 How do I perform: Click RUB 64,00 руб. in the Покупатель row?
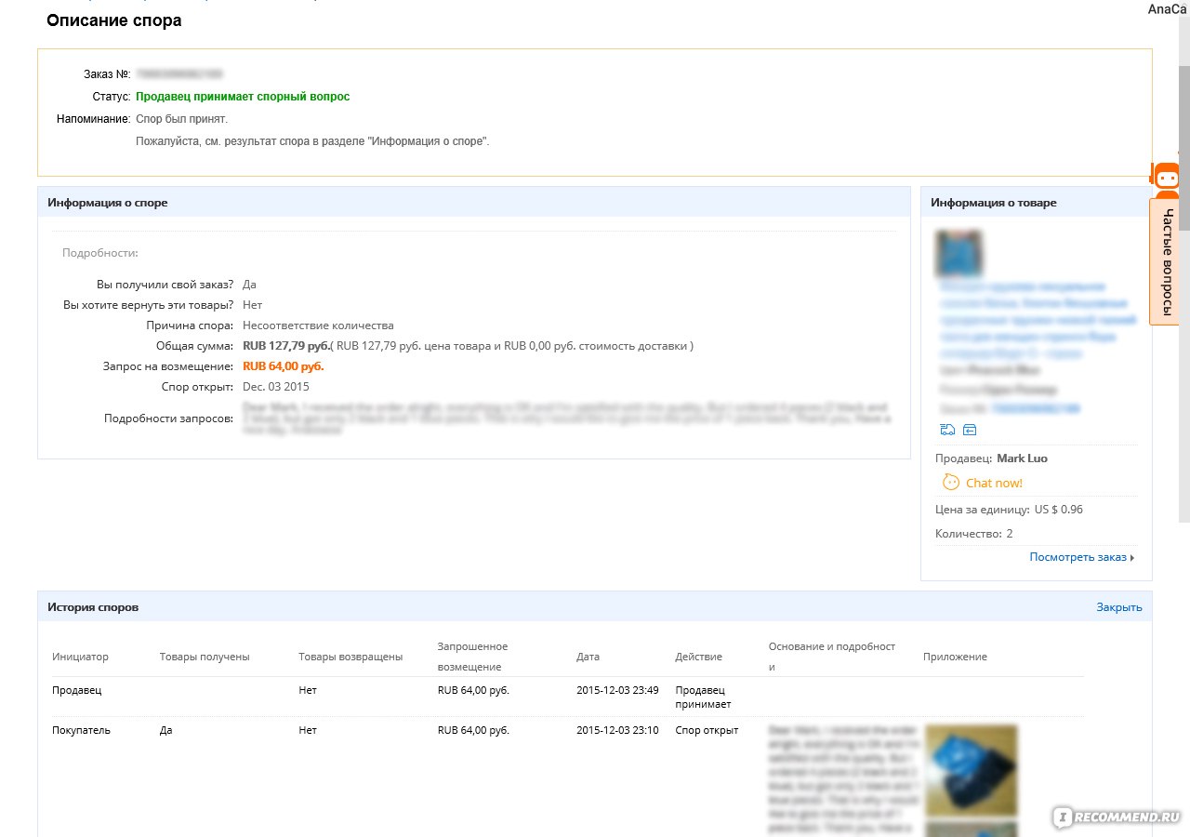[x=473, y=730]
